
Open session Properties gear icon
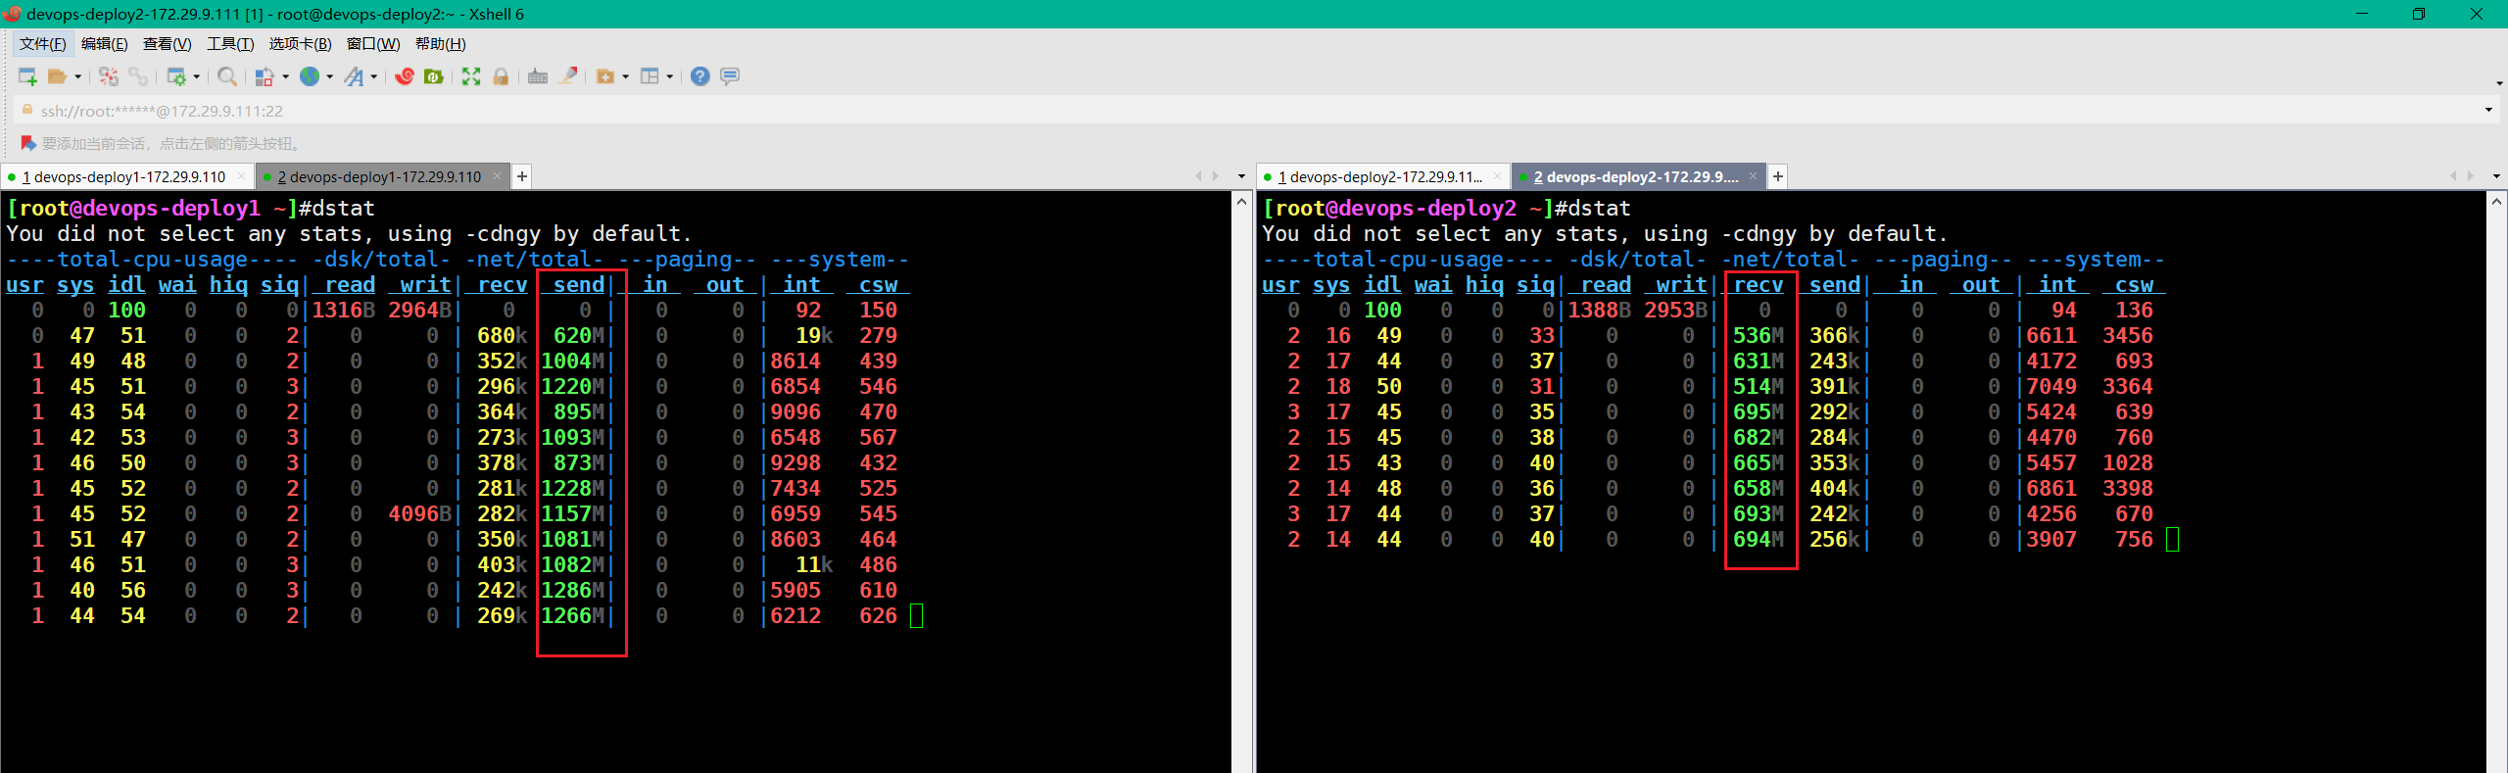176,76
